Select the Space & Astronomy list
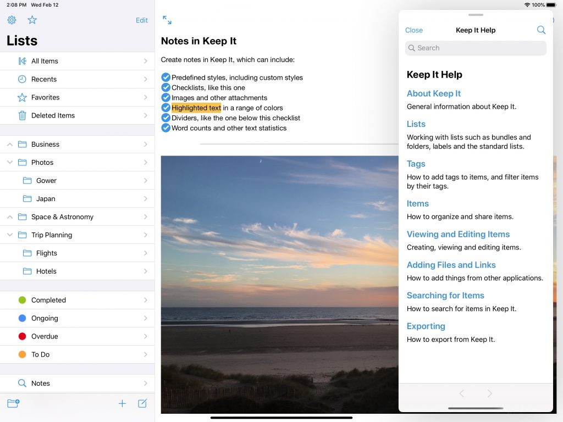 (77, 216)
